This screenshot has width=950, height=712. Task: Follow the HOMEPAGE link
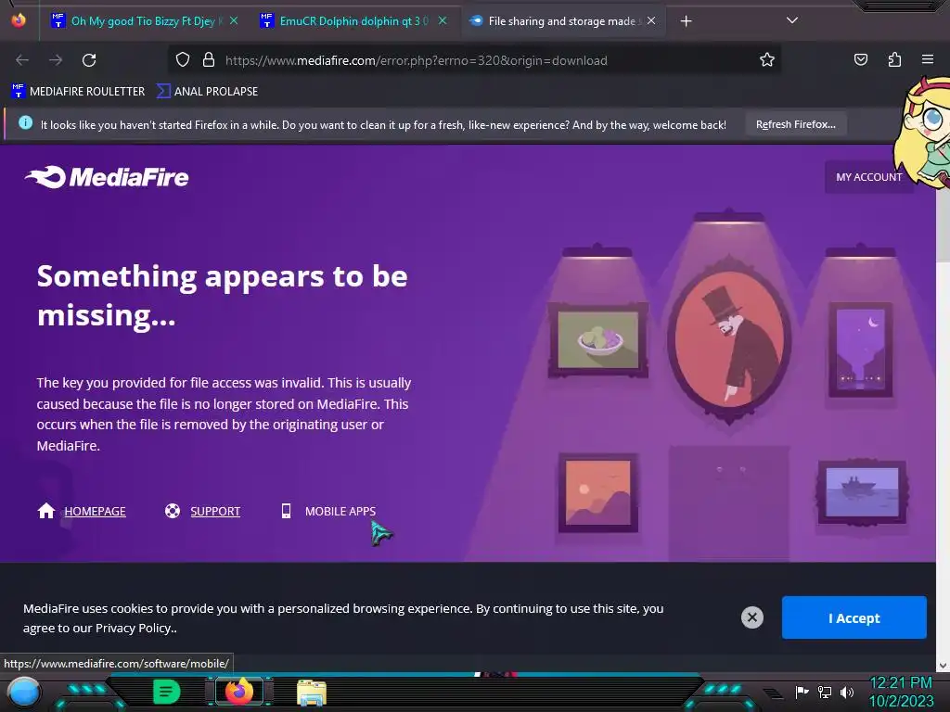coord(96,511)
